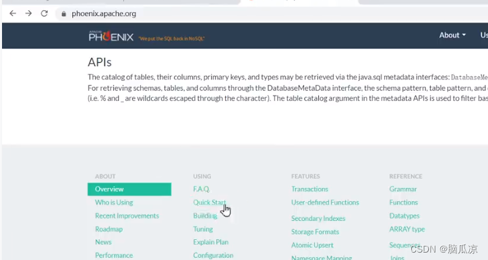Click the Apache Phoenix logo

(x=111, y=36)
